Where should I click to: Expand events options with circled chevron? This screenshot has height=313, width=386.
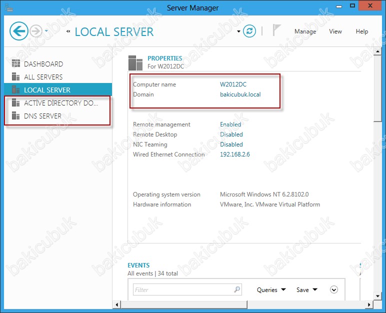tap(334, 289)
